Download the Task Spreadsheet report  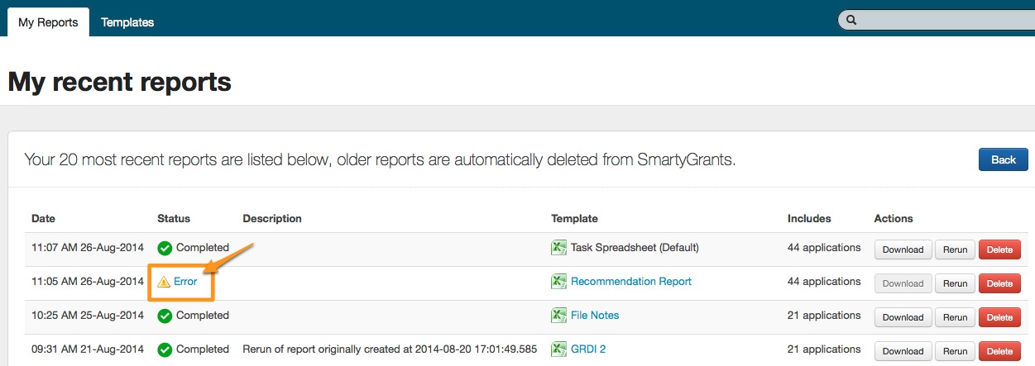(903, 250)
